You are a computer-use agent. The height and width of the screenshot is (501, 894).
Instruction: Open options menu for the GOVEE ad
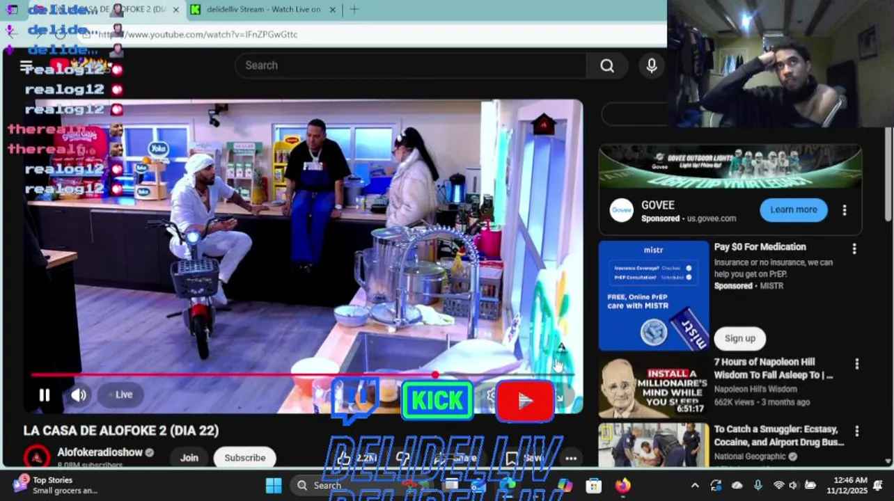(845, 209)
